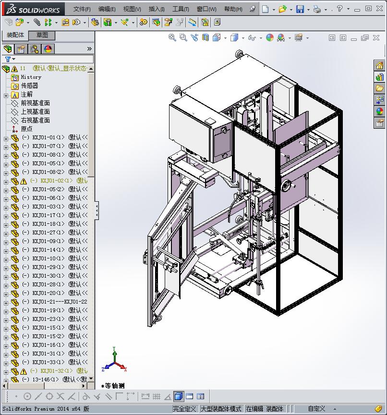
Task: Click the Linear Component Pattern icon
Action: click(x=48, y=22)
